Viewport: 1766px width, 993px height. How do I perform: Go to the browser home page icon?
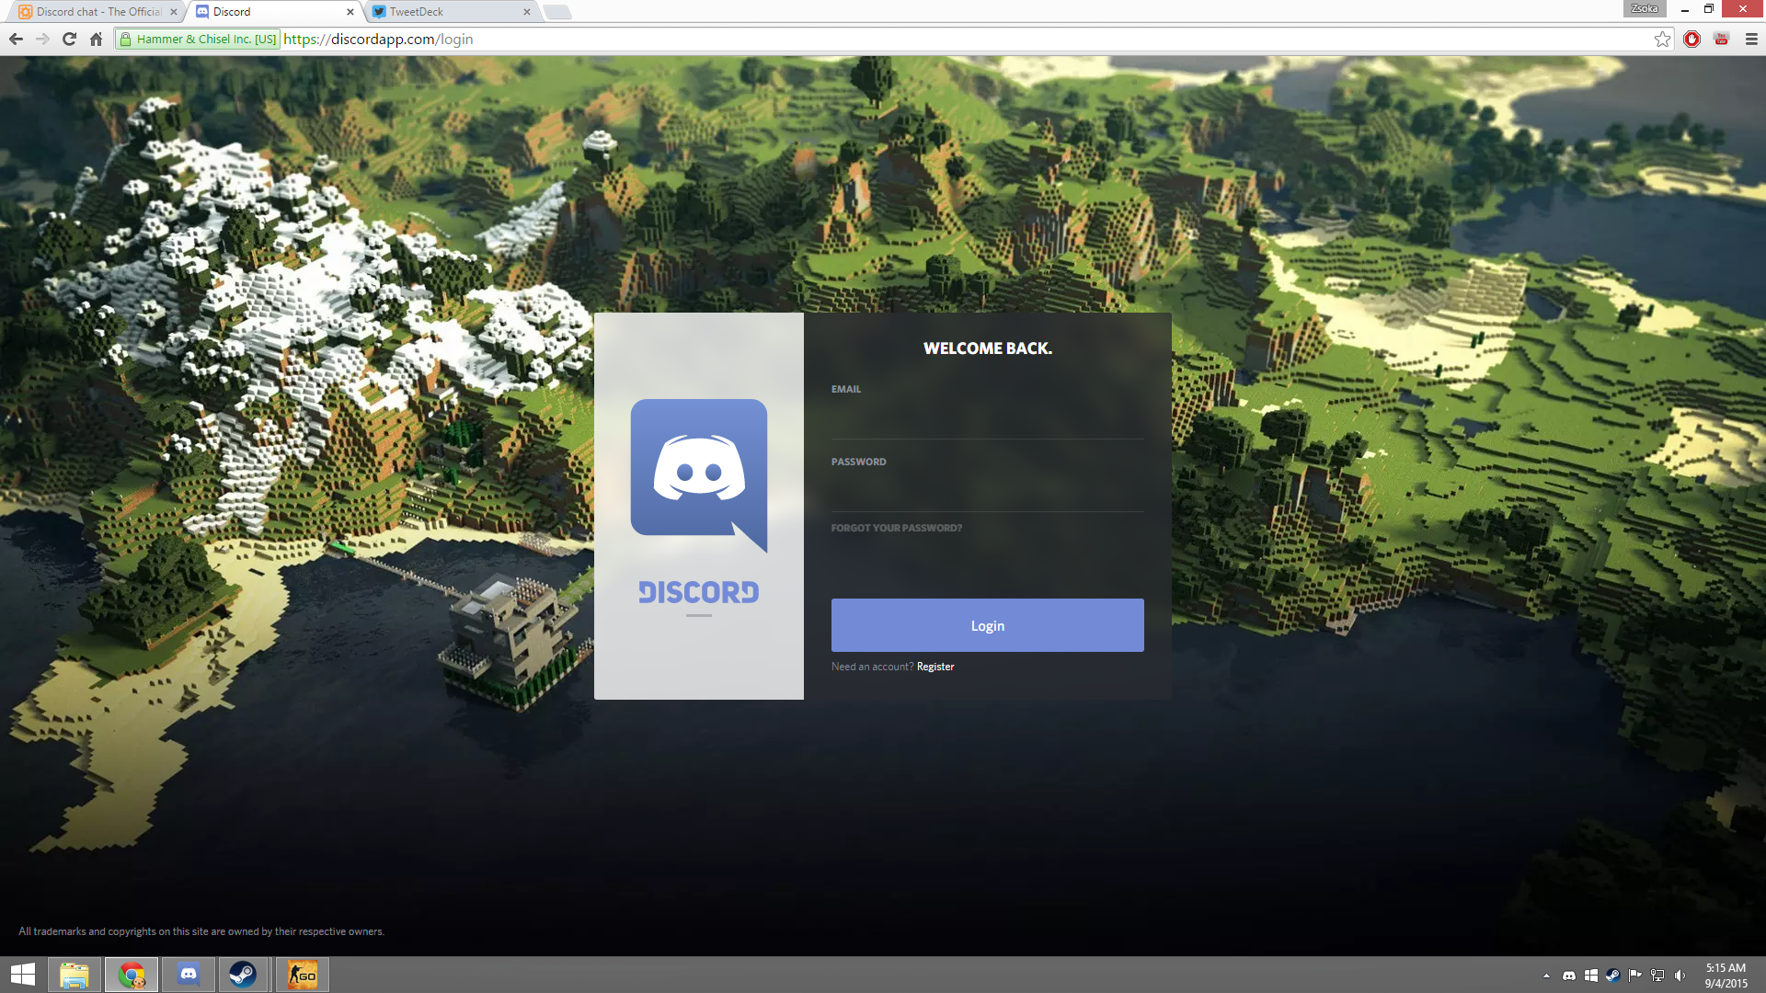click(96, 40)
